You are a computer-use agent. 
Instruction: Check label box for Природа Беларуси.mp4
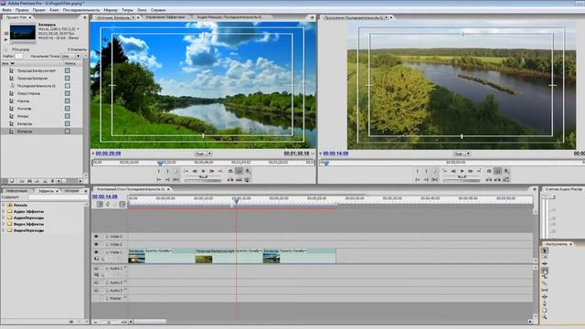pos(68,70)
